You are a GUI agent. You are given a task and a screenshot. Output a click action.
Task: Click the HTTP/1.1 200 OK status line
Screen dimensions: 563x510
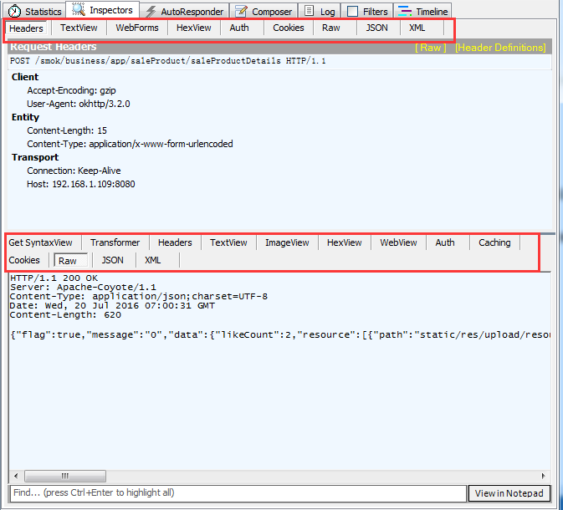54,278
